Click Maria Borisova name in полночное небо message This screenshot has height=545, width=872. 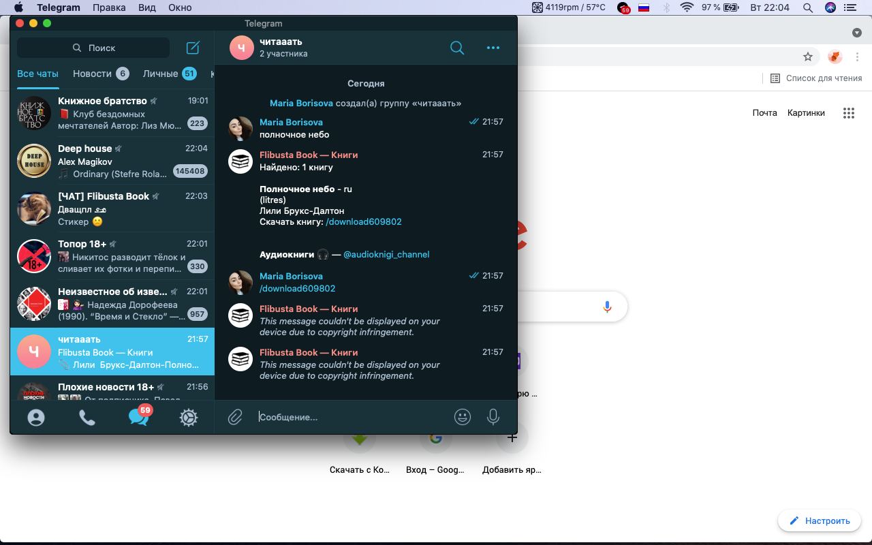click(291, 122)
